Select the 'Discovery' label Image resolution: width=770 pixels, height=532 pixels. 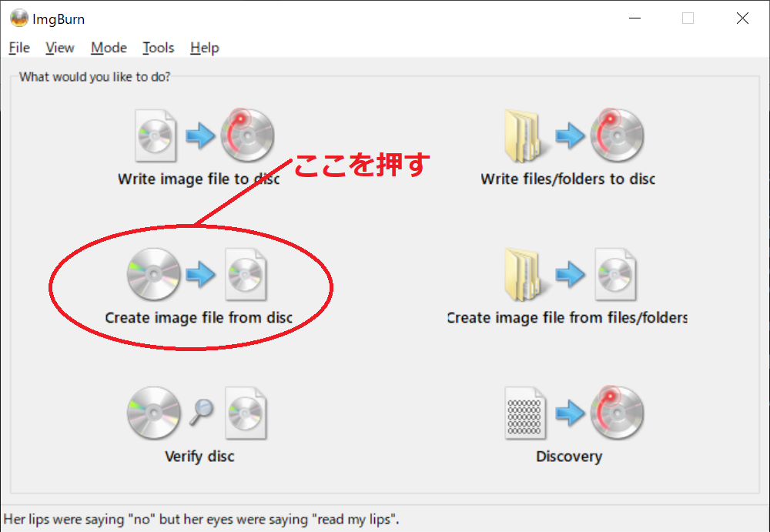coord(569,457)
